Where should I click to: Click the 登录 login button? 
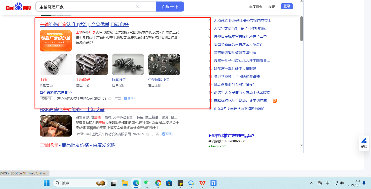(x=287, y=6)
